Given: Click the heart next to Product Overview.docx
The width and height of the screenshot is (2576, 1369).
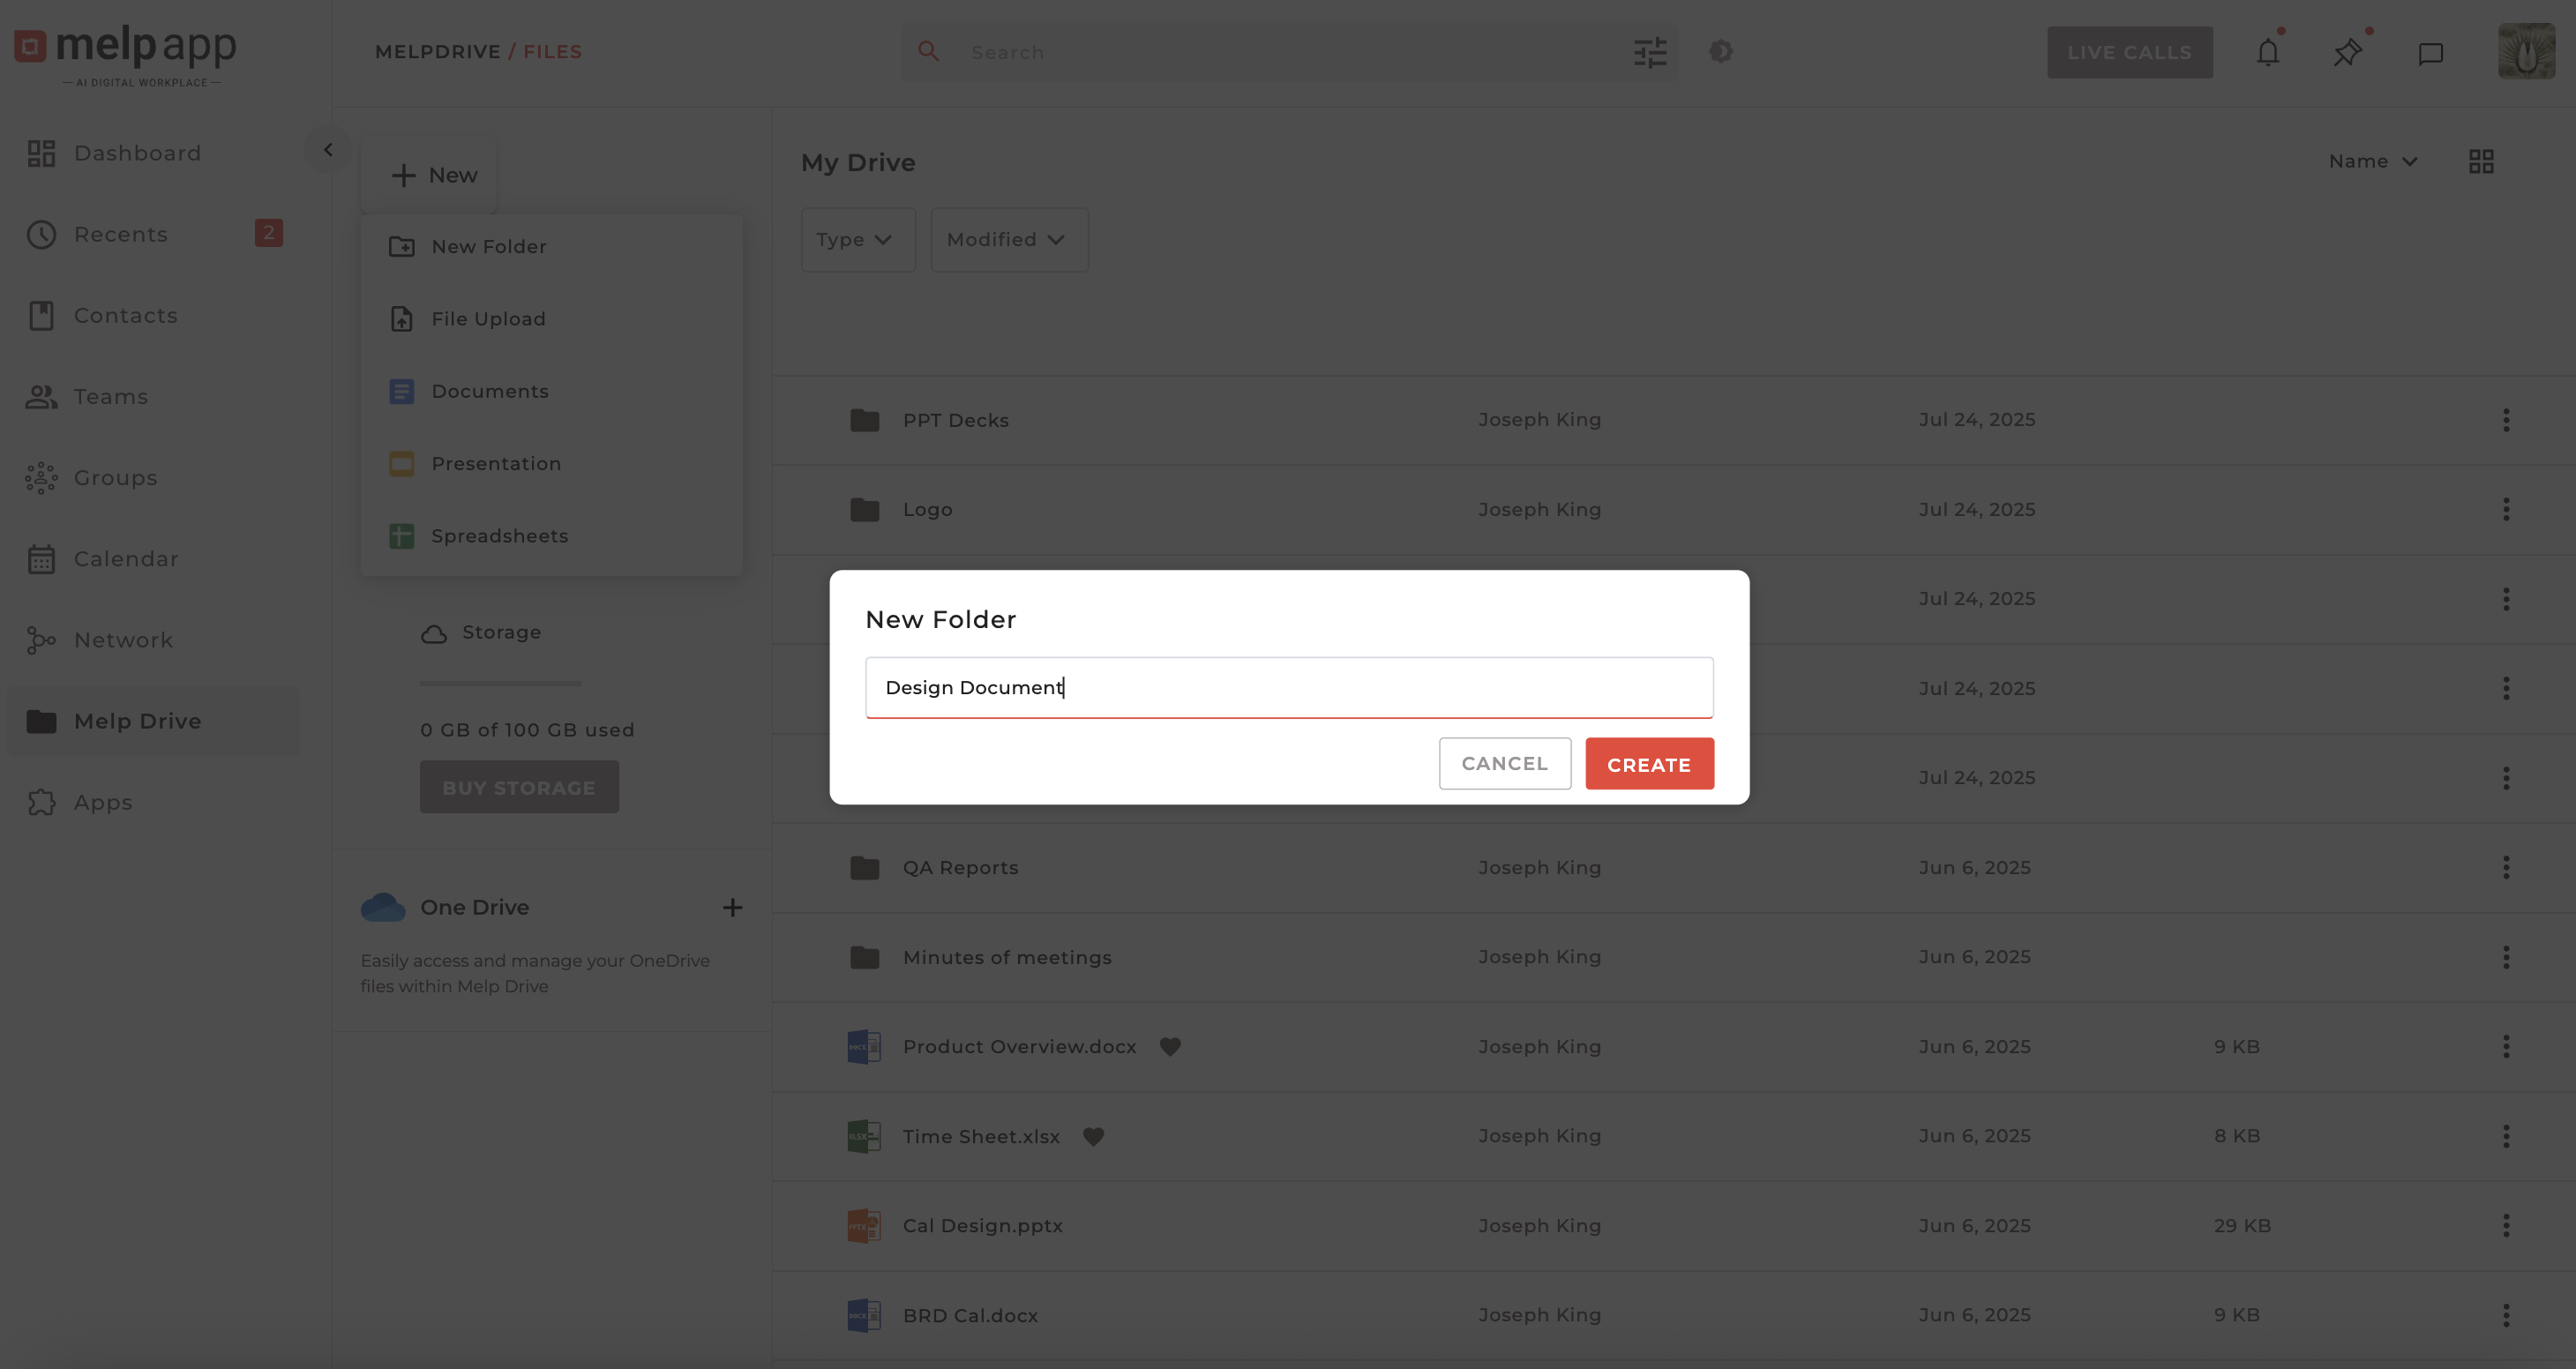Looking at the screenshot, I should pyautogui.click(x=1170, y=1046).
